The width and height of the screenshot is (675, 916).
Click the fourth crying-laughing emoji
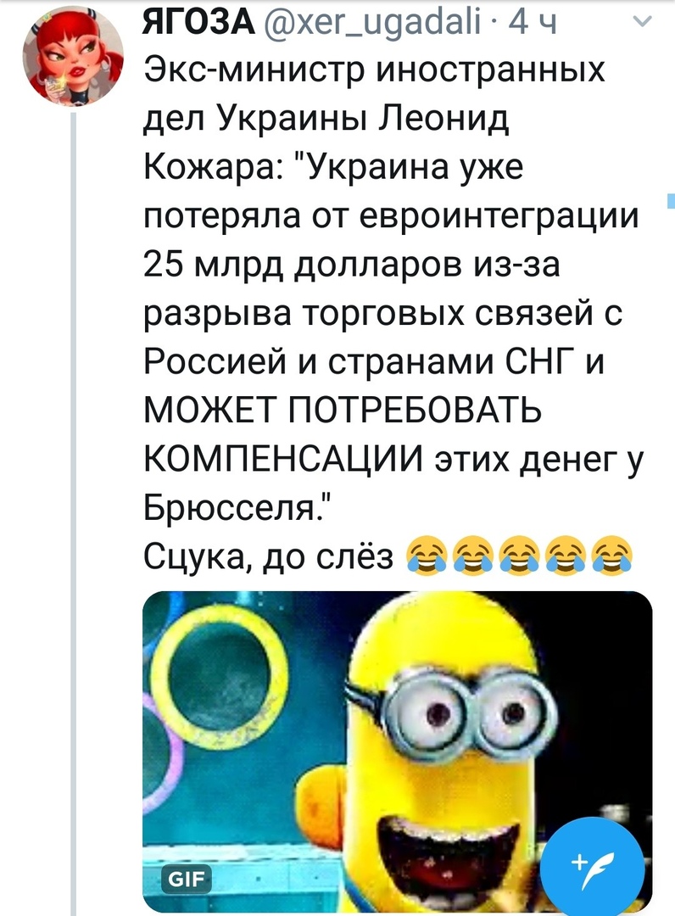pos(566,556)
